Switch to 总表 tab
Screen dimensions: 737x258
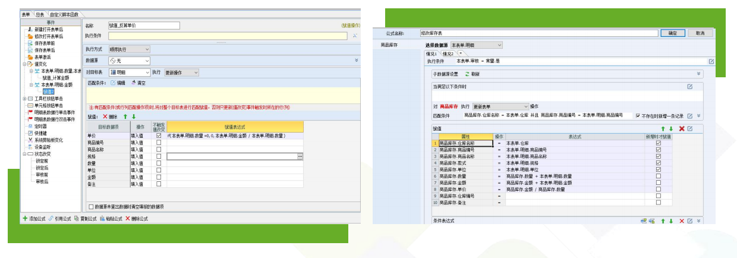click(x=39, y=14)
